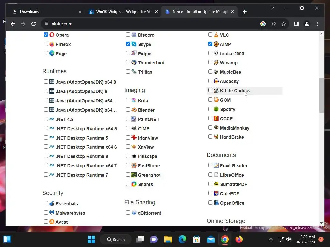Viewport: 330px width, 247px height.
Task: Toggle Chrome side panel icon
Action: 296,24
